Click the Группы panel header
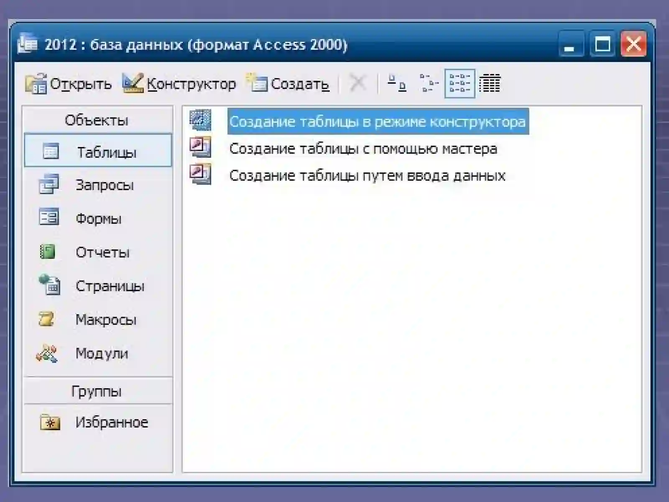669x502 pixels. (97, 391)
